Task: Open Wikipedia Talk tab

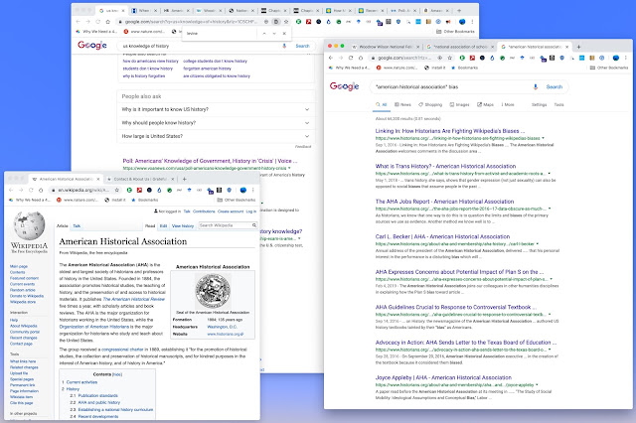Action: [77, 226]
